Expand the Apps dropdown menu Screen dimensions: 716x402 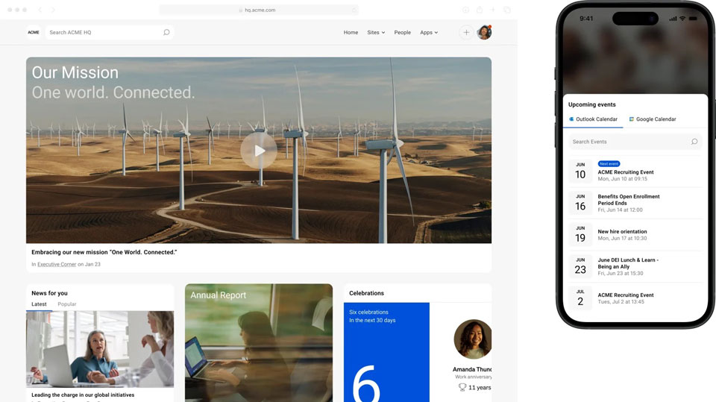tap(429, 32)
